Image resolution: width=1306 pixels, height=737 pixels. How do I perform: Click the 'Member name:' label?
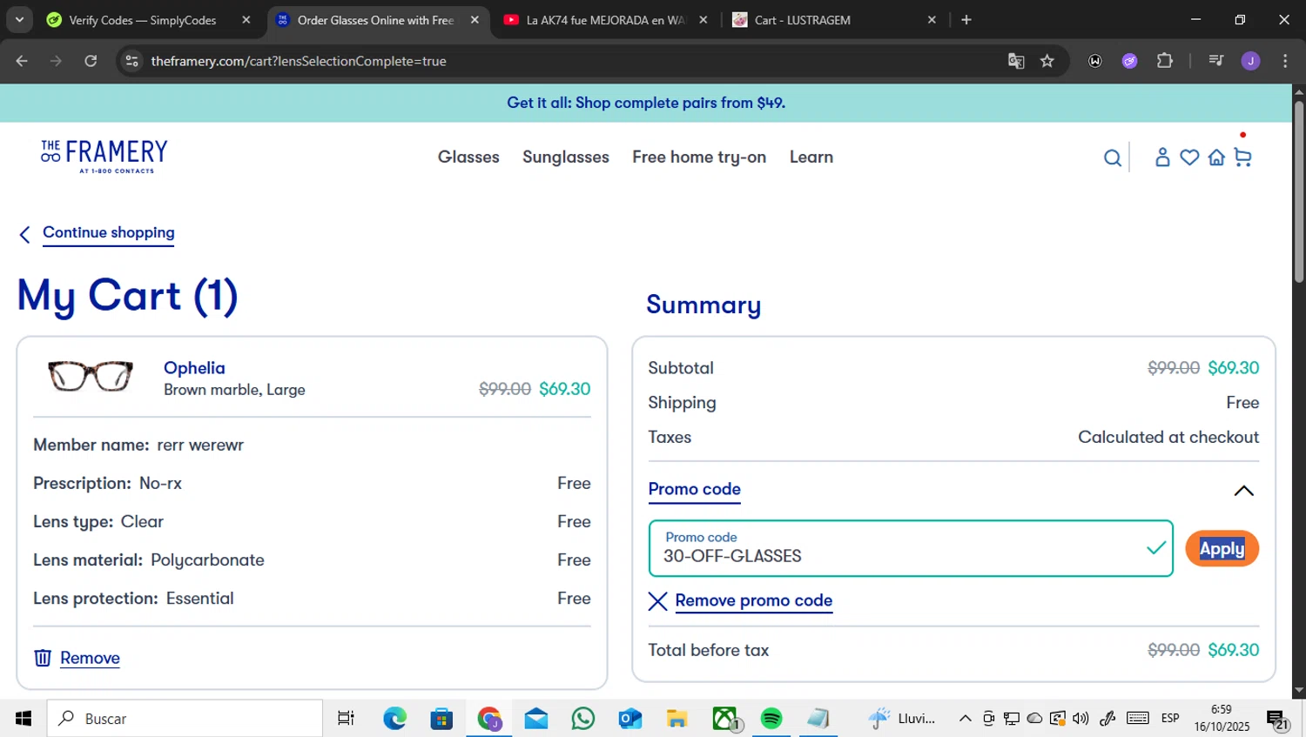[x=91, y=446]
